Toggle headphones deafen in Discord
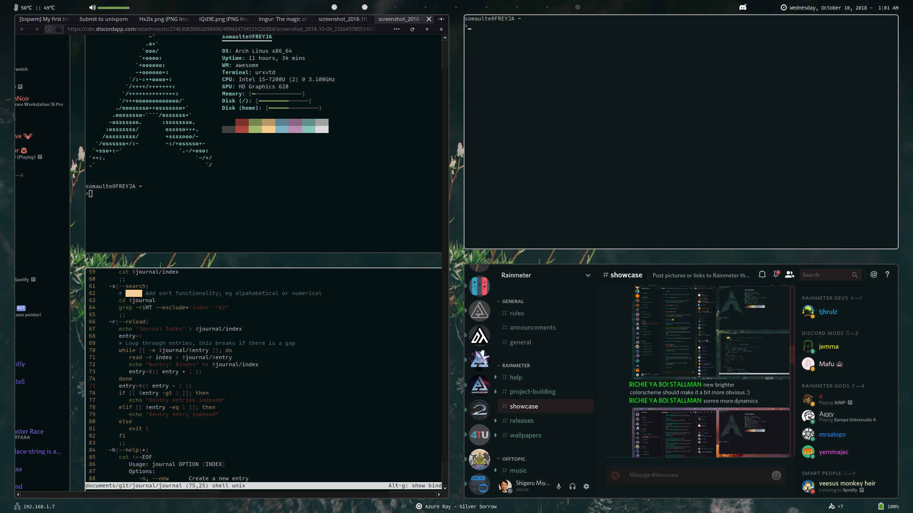Viewport: 913px width, 513px height. coord(573,486)
